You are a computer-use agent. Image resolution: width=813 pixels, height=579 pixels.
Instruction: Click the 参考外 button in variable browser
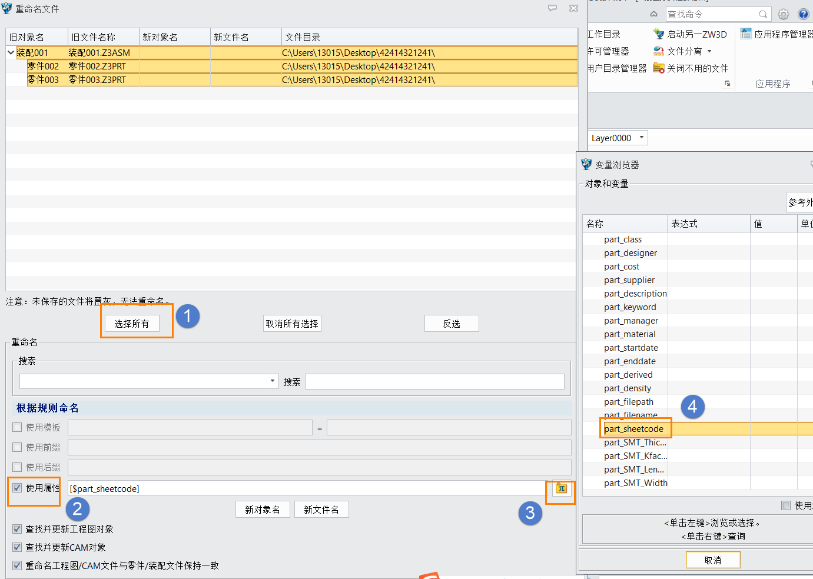(800, 202)
